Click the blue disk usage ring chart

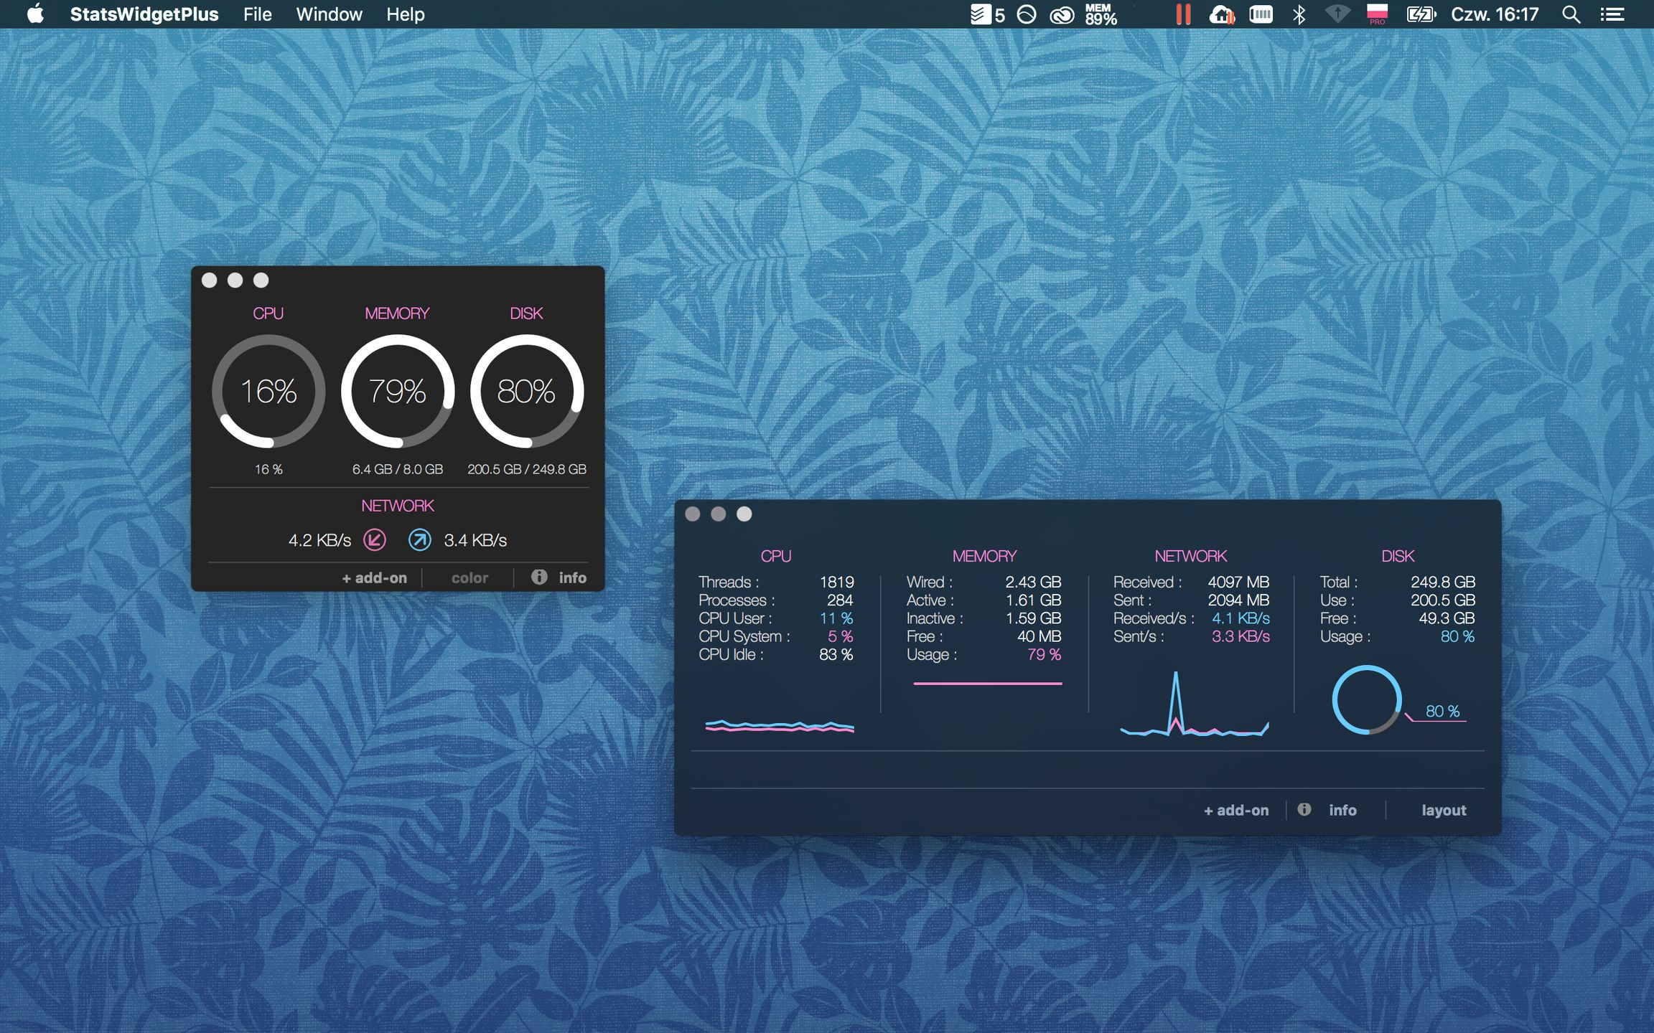coord(1367,700)
